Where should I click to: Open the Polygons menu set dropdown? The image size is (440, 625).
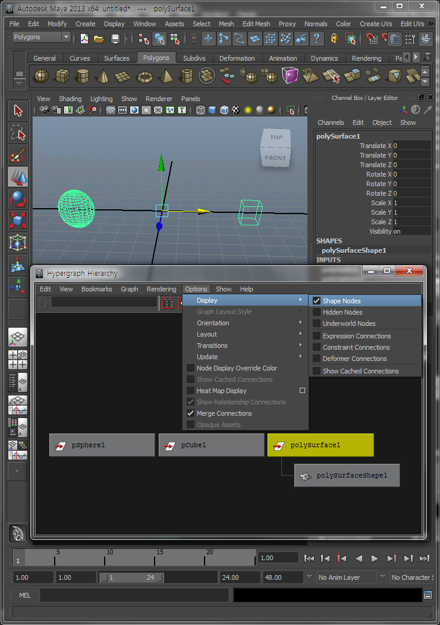(x=41, y=37)
